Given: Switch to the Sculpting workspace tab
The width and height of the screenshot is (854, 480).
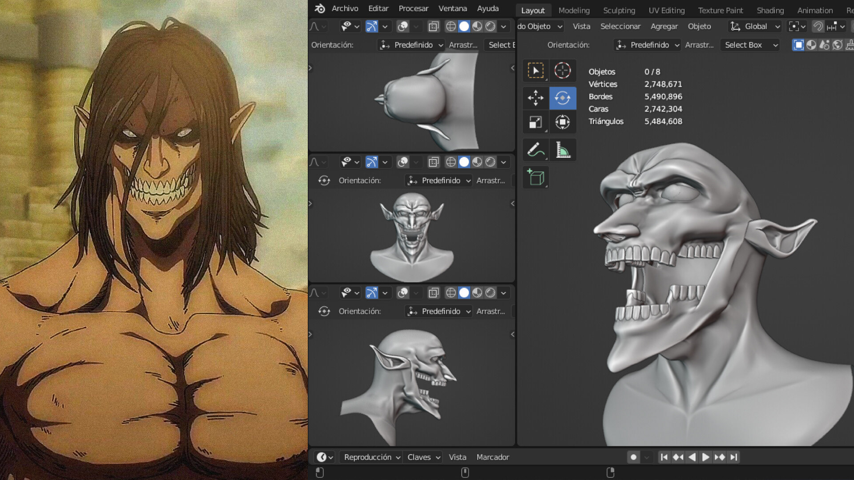Looking at the screenshot, I should point(619,10).
